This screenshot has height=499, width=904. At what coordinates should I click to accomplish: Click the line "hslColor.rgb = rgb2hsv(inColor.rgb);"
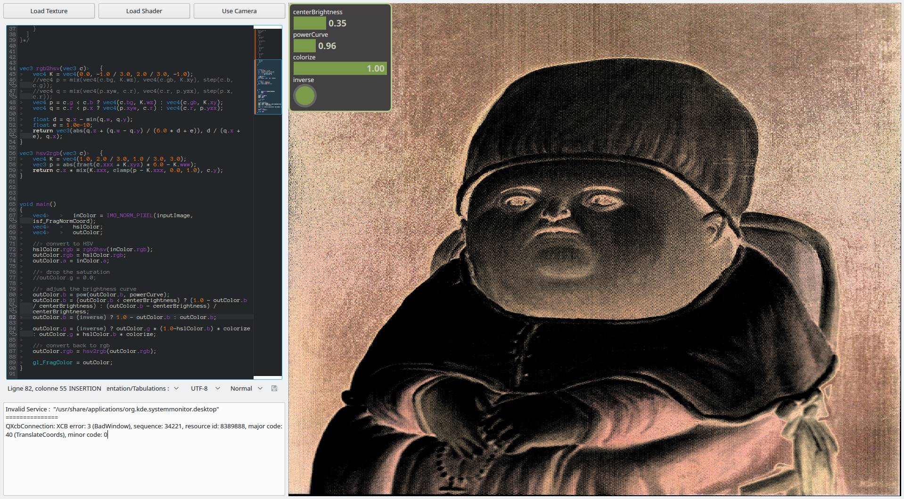[x=93, y=249]
